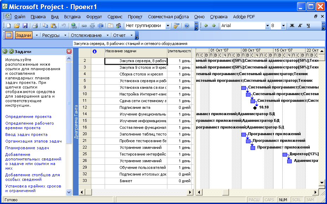The width and height of the screenshot is (327, 204).
Task: Open the Формат menu
Action: point(94,17)
